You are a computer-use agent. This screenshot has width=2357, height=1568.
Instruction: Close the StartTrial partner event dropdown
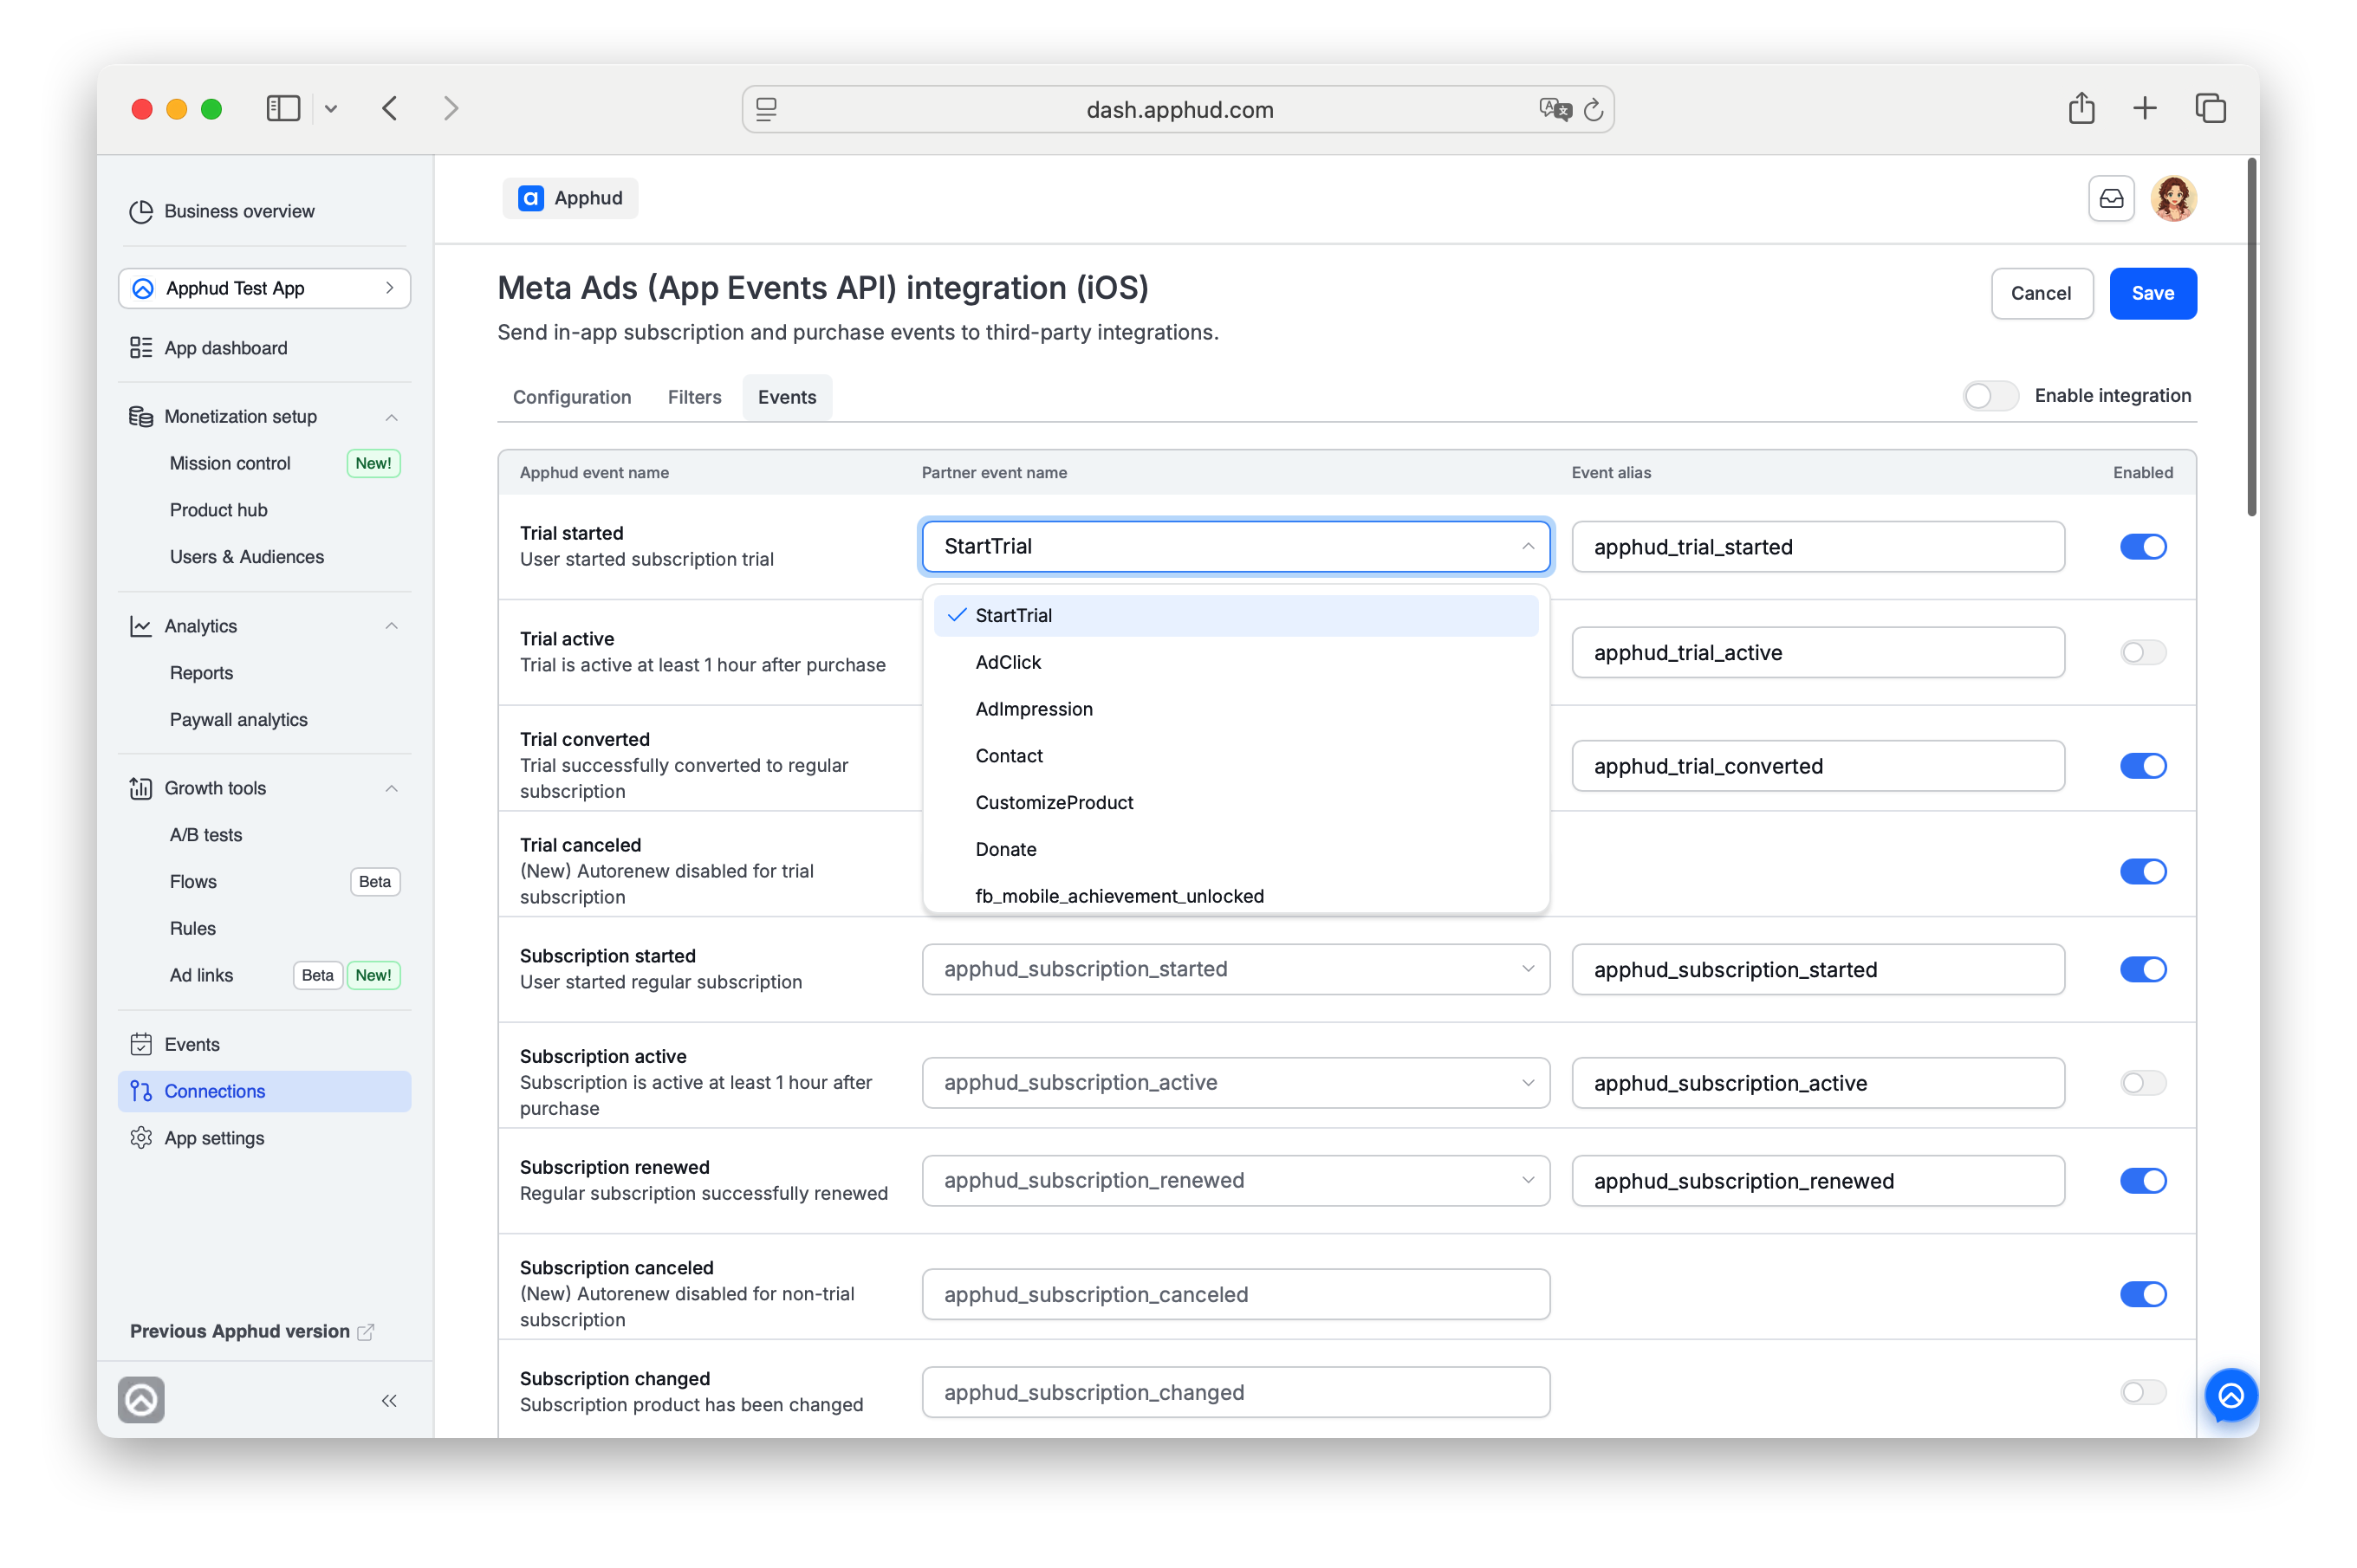click(x=1235, y=546)
